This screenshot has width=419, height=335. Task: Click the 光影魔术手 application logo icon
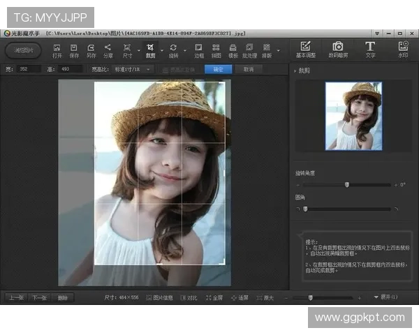pyautogui.click(x=7, y=33)
